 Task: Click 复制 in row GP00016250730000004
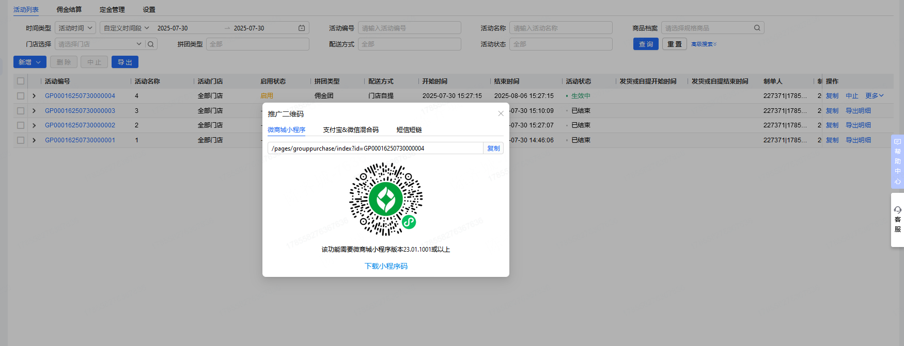point(832,96)
